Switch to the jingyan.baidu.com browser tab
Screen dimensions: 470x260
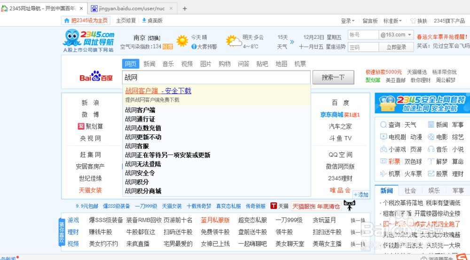point(132,8)
